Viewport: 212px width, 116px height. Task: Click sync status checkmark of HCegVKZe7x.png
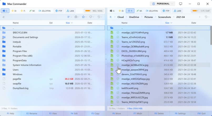point(118,60)
